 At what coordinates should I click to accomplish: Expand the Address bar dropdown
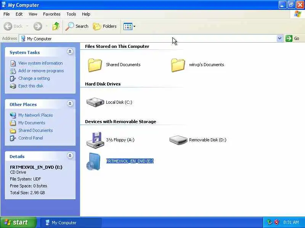279,38
